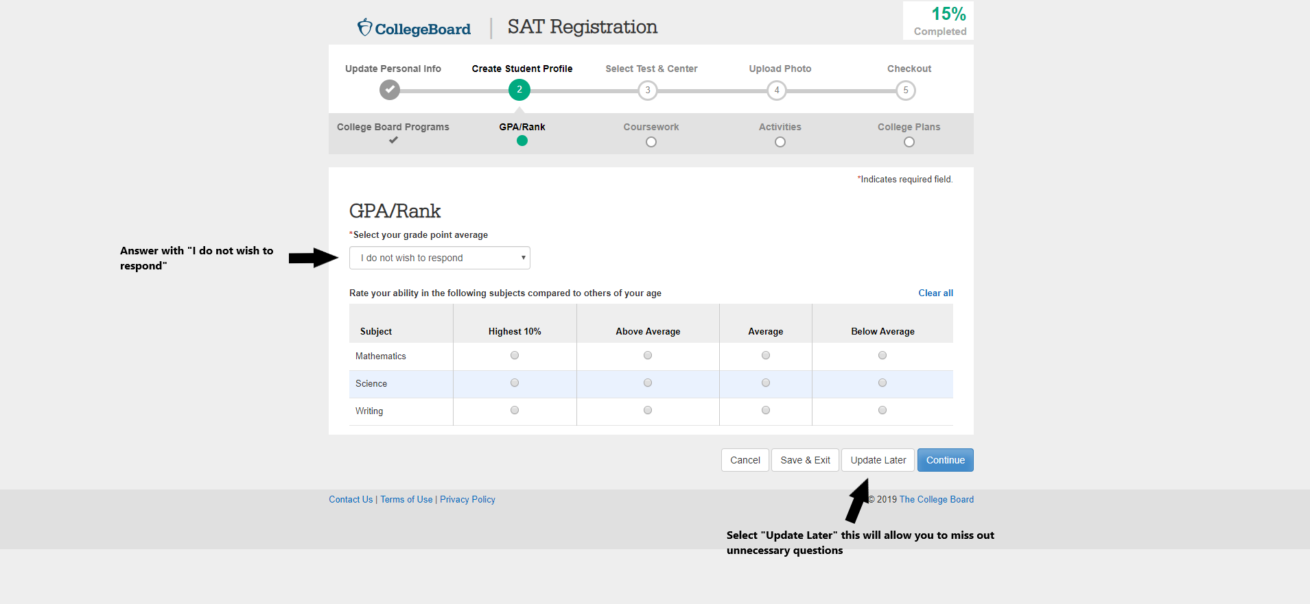Click the completed Update Personal Info checkmark circle
The width and height of the screenshot is (1310, 604).
tap(390, 90)
